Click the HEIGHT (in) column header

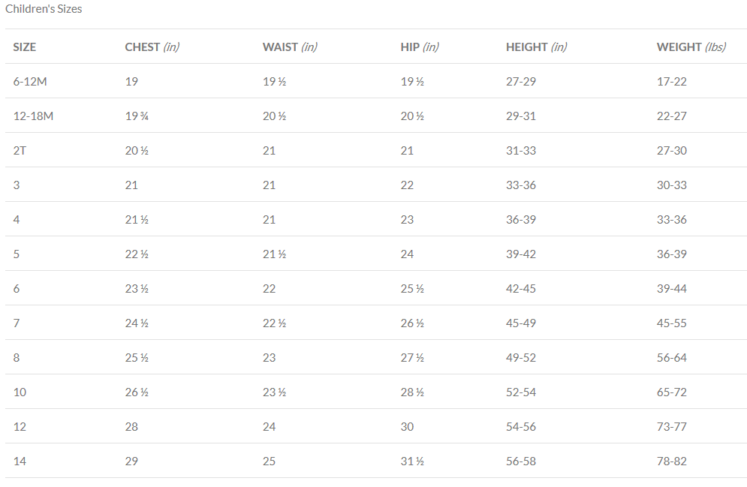(x=536, y=47)
